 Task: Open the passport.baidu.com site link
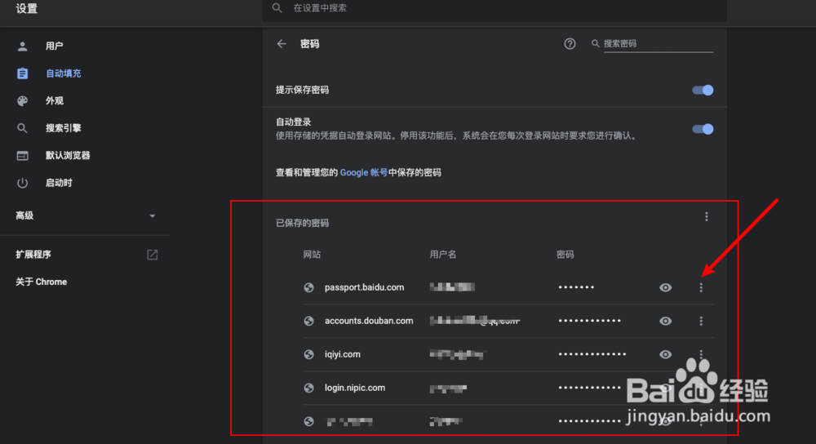364,287
